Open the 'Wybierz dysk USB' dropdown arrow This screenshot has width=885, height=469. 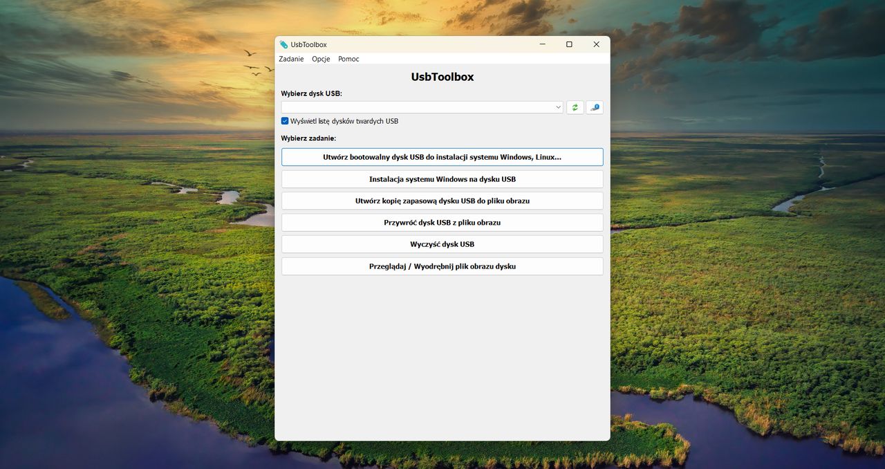[558, 107]
